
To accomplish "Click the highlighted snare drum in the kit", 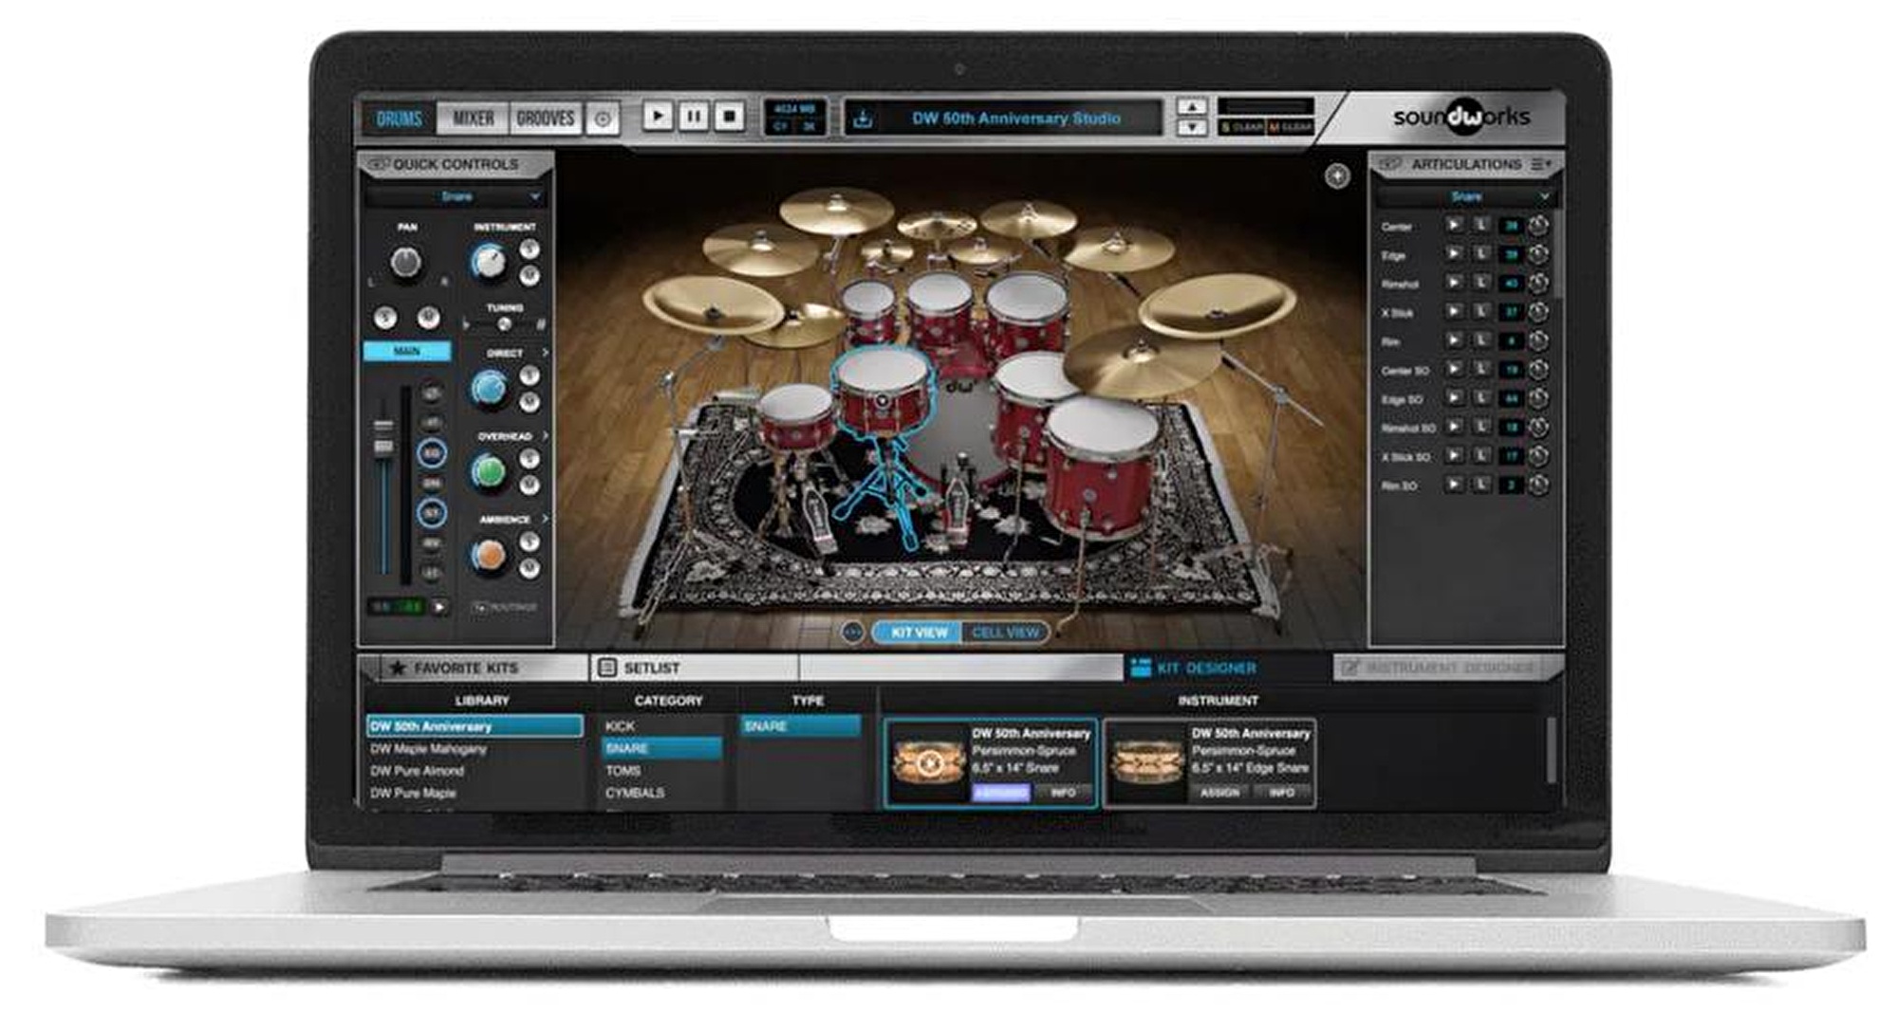I will (884, 394).
